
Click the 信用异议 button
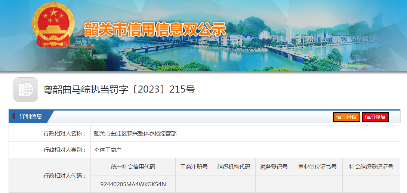pos(346,117)
